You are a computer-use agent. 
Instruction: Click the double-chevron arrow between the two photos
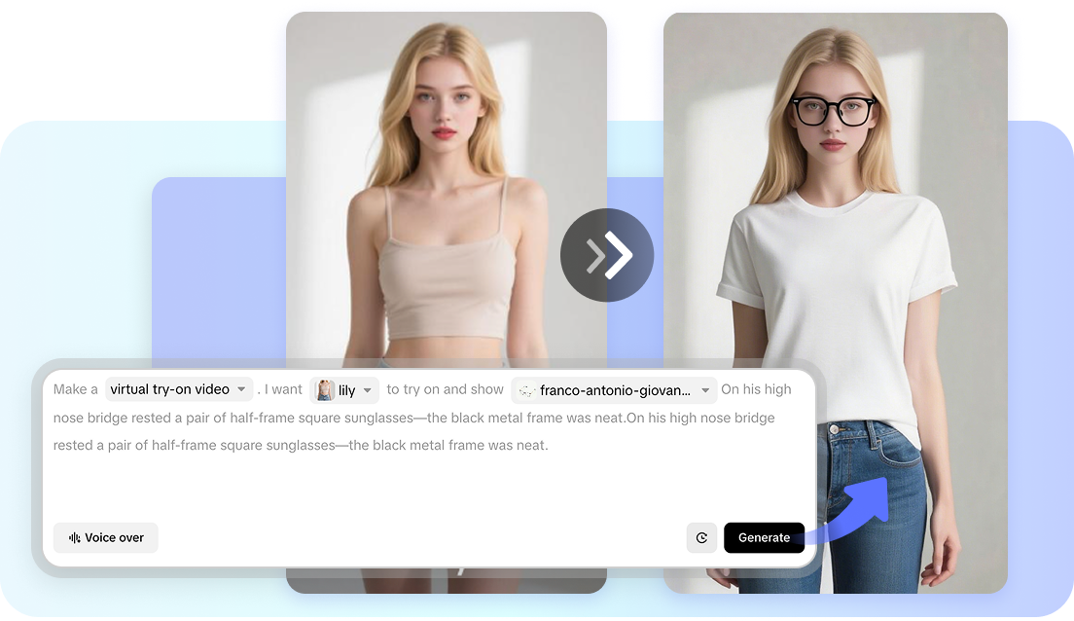[x=607, y=255]
